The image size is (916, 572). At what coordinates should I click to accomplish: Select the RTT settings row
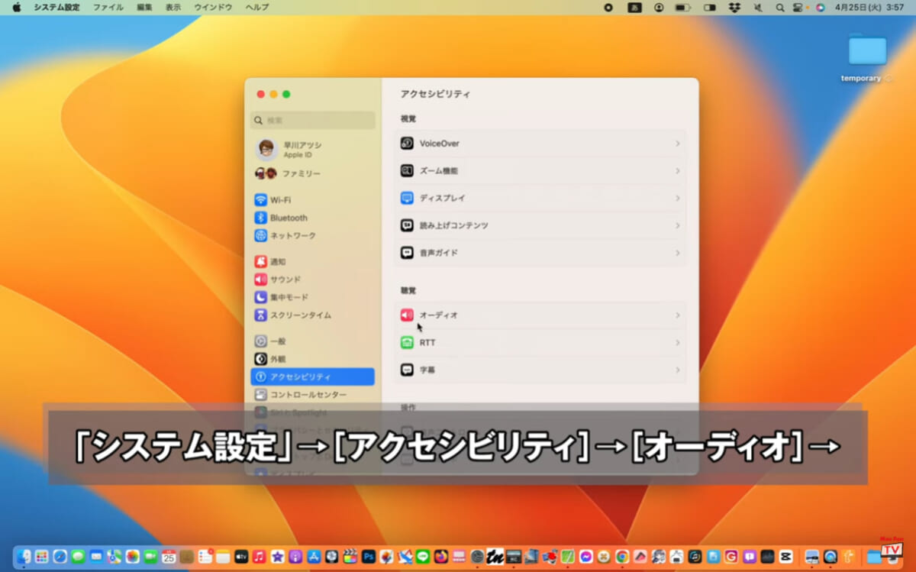[x=540, y=343]
